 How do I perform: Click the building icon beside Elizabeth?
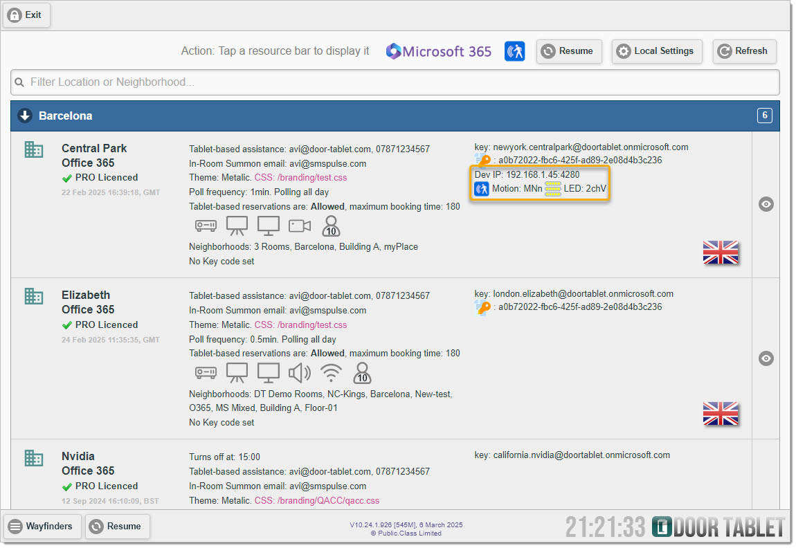[x=34, y=296]
